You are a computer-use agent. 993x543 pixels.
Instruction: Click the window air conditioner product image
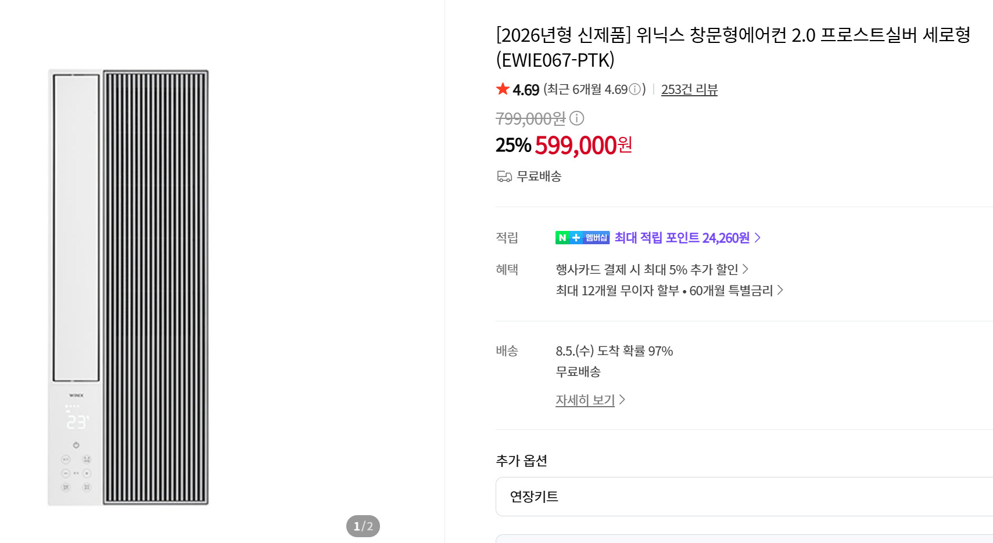click(128, 287)
